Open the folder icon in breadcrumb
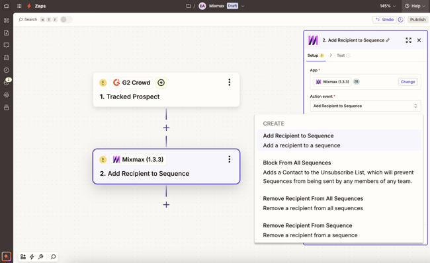Image resolution: width=430 pixels, height=263 pixels. tap(189, 6)
